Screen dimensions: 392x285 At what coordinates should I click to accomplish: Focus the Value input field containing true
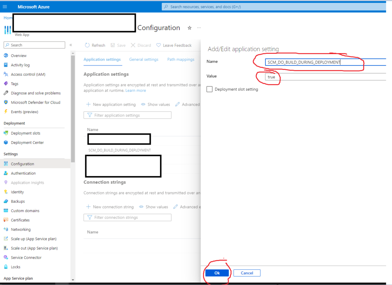click(x=325, y=77)
